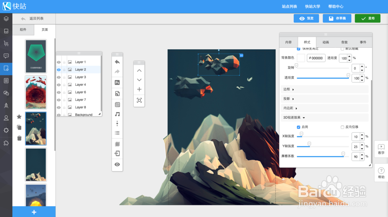Click the redo arrow in toolbar
Screen dimensions: 388x217
117,72
